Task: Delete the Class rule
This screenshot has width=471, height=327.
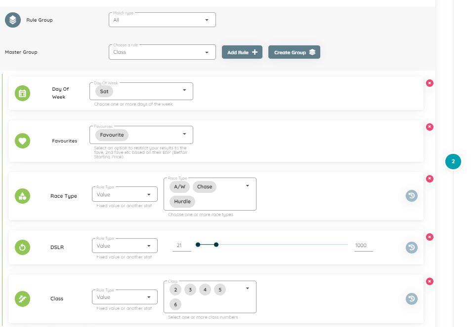Action: [x=429, y=281]
